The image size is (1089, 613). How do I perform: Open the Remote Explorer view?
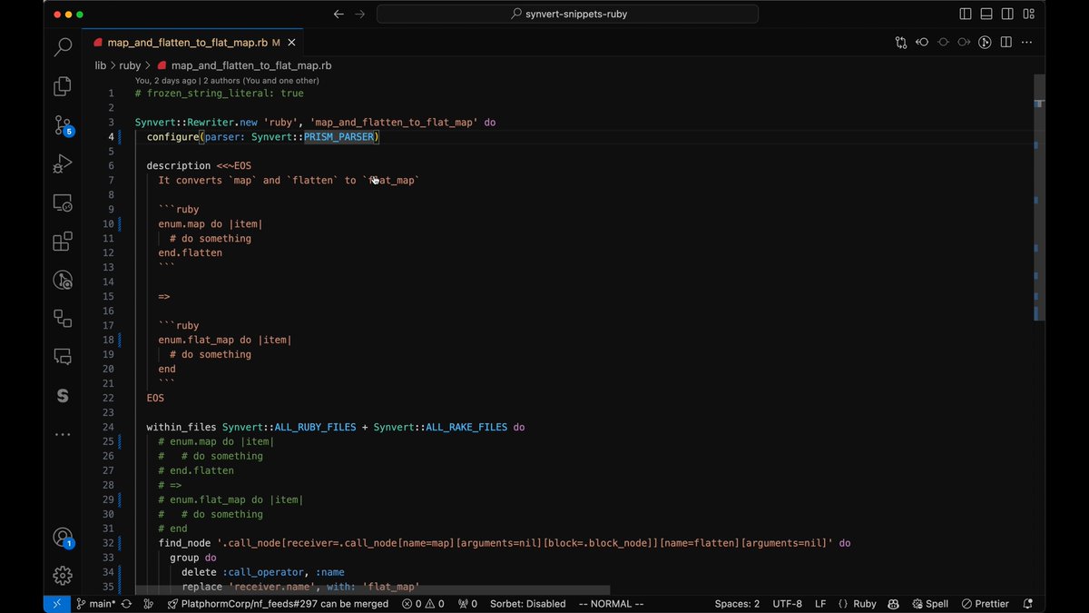63,203
